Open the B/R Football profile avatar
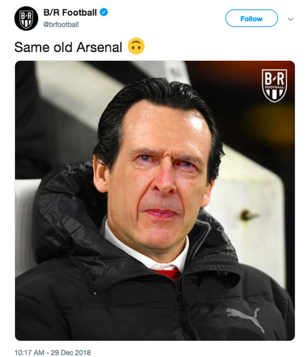The height and width of the screenshot is (357, 308). 26,18
